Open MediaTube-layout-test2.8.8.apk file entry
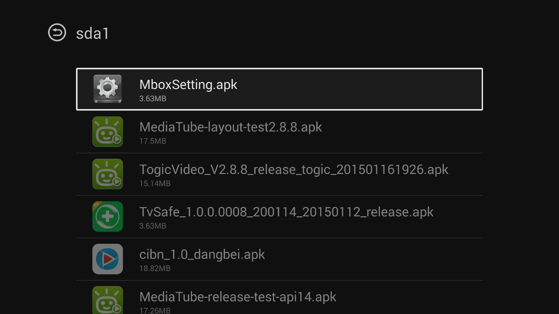 [231, 127]
